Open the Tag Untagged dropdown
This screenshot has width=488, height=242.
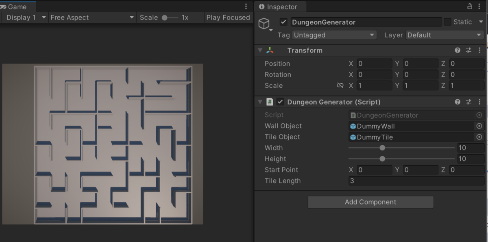coord(334,35)
